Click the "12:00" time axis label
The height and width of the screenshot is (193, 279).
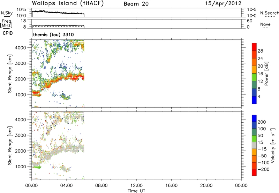[x=136, y=186]
